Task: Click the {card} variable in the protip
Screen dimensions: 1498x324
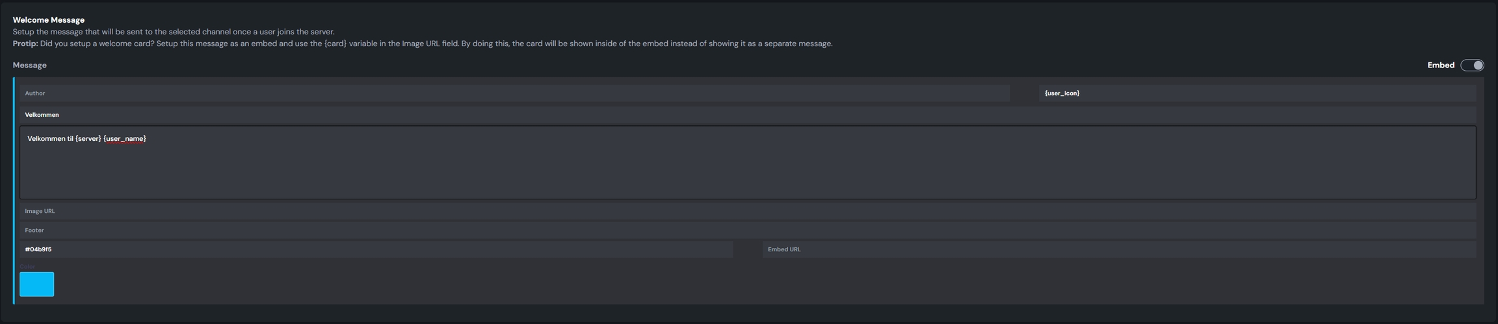Action: pyautogui.click(x=335, y=44)
